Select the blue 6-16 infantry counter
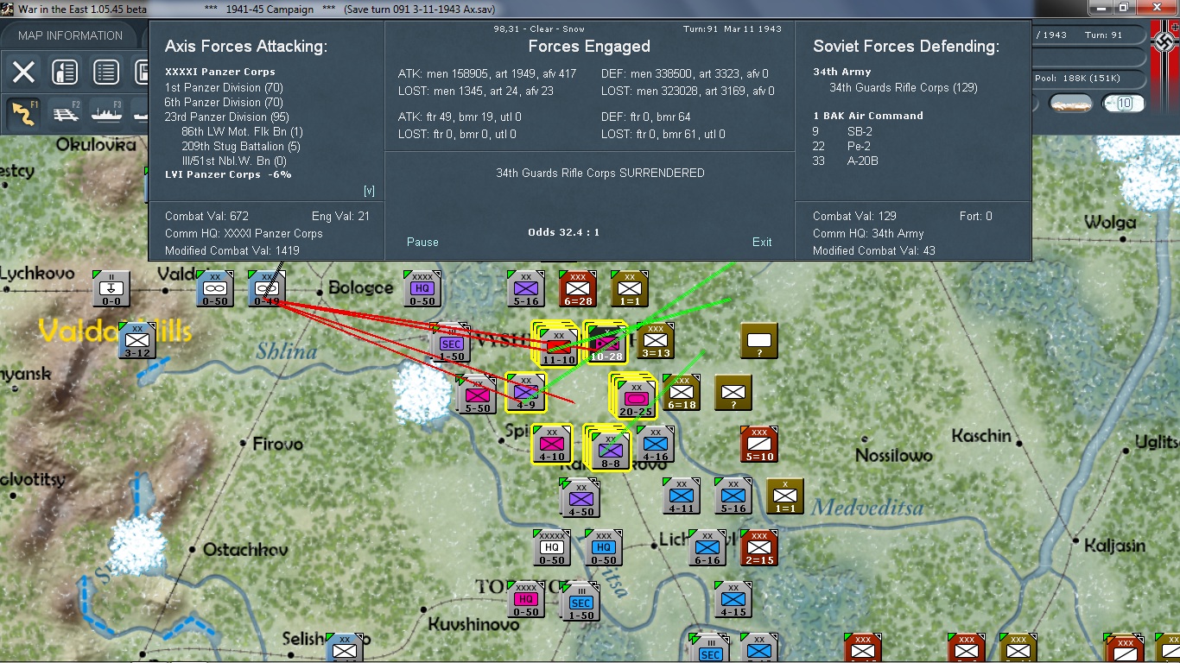1180x663 pixels. point(707,546)
